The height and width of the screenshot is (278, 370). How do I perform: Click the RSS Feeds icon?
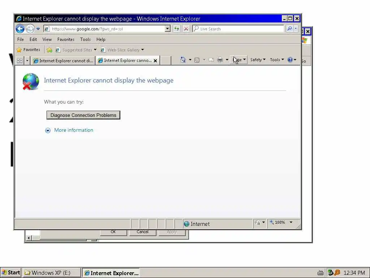coord(197,60)
